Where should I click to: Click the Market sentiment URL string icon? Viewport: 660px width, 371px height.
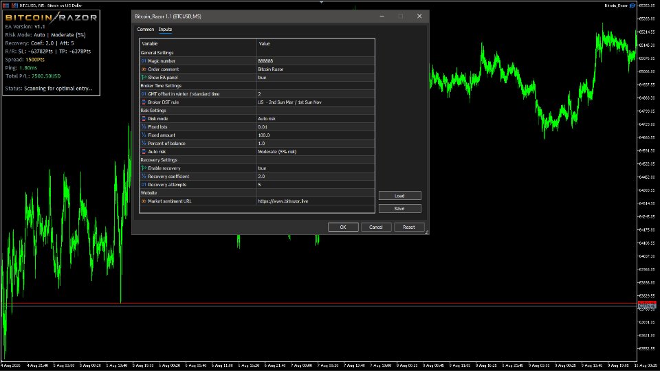(x=144, y=201)
